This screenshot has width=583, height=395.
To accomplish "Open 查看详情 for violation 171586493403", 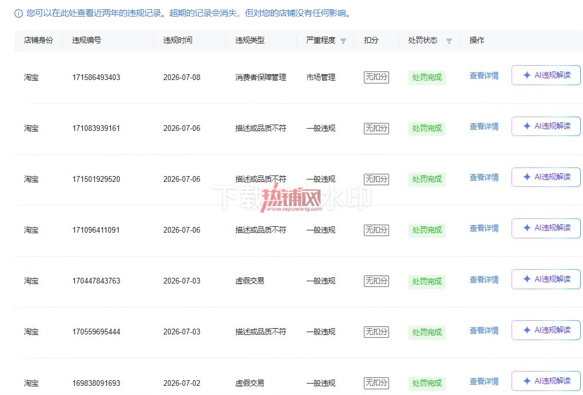I will coord(483,75).
